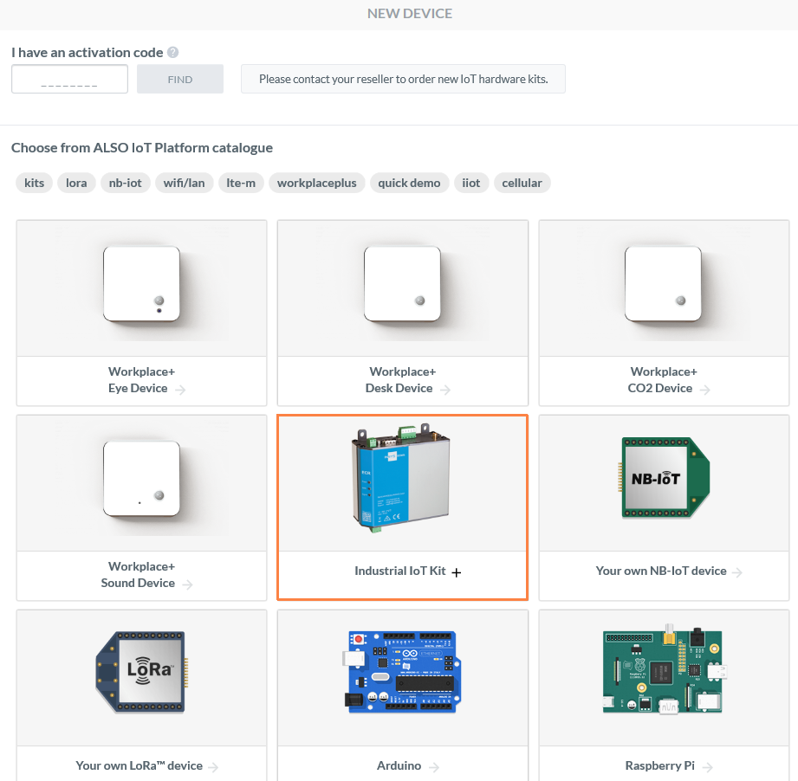The image size is (798, 781).
Task: Open the Workplace+ Sound Device link
Action: pyautogui.click(x=139, y=575)
